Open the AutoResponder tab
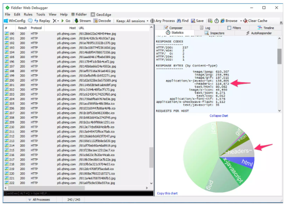This screenshot has width=285, height=205. coord(259,33)
